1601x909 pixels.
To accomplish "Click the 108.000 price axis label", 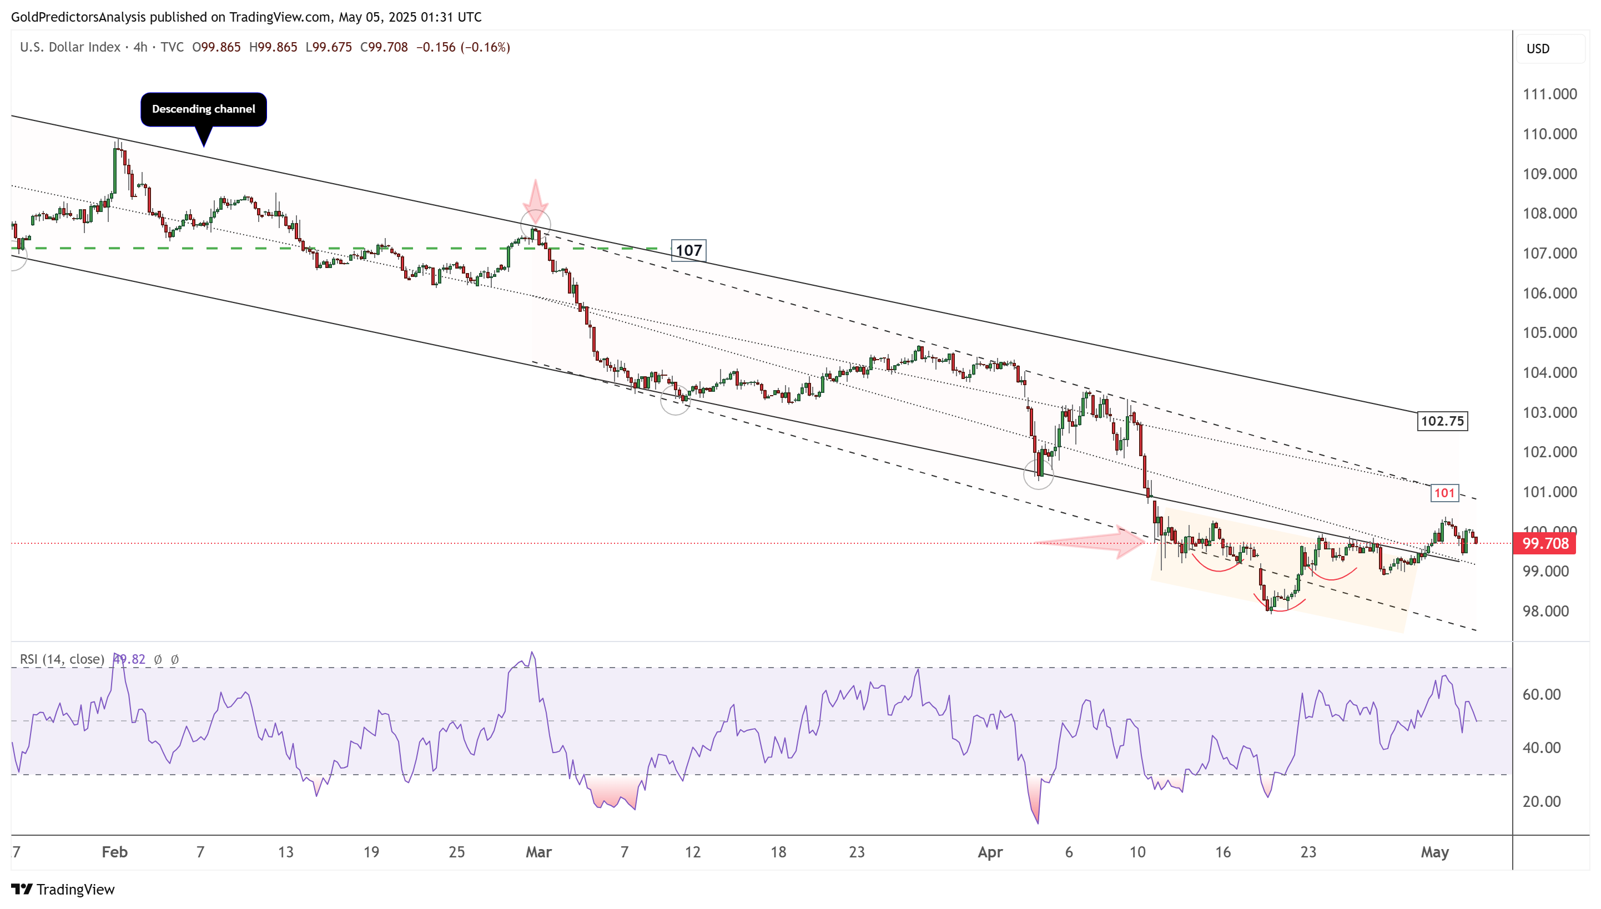I will (1550, 214).
